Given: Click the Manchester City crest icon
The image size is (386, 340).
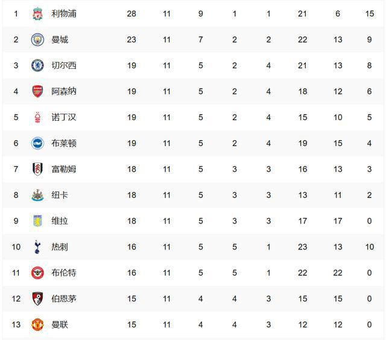Looking at the screenshot, I should point(37,40).
